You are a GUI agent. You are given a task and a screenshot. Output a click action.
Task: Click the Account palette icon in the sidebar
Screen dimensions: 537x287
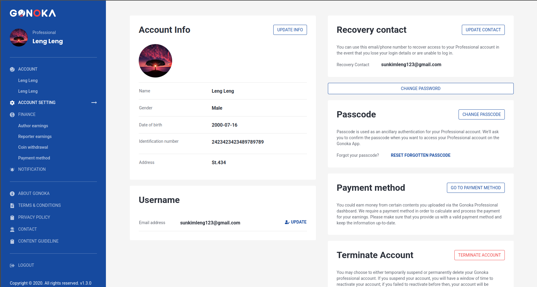(12, 69)
